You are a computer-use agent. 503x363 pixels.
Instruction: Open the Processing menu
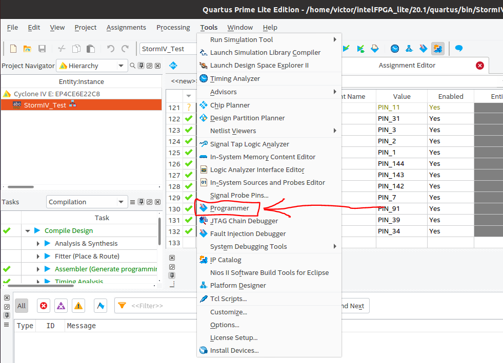click(x=173, y=28)
